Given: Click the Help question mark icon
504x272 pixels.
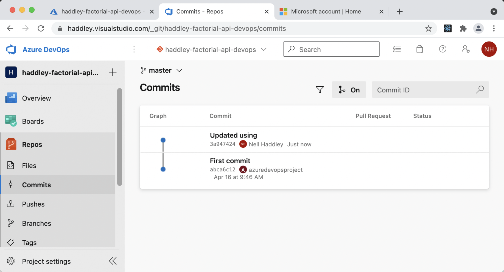Looking at the screenshot, I should point(443,49).
